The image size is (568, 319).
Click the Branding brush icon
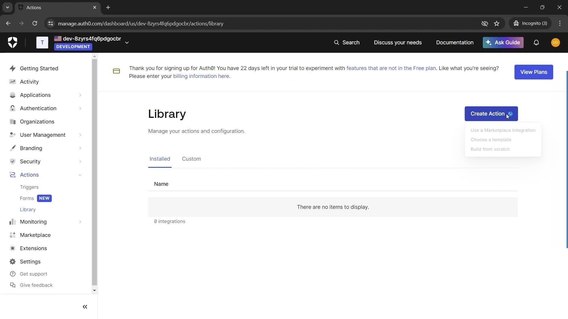pos(12,148)
